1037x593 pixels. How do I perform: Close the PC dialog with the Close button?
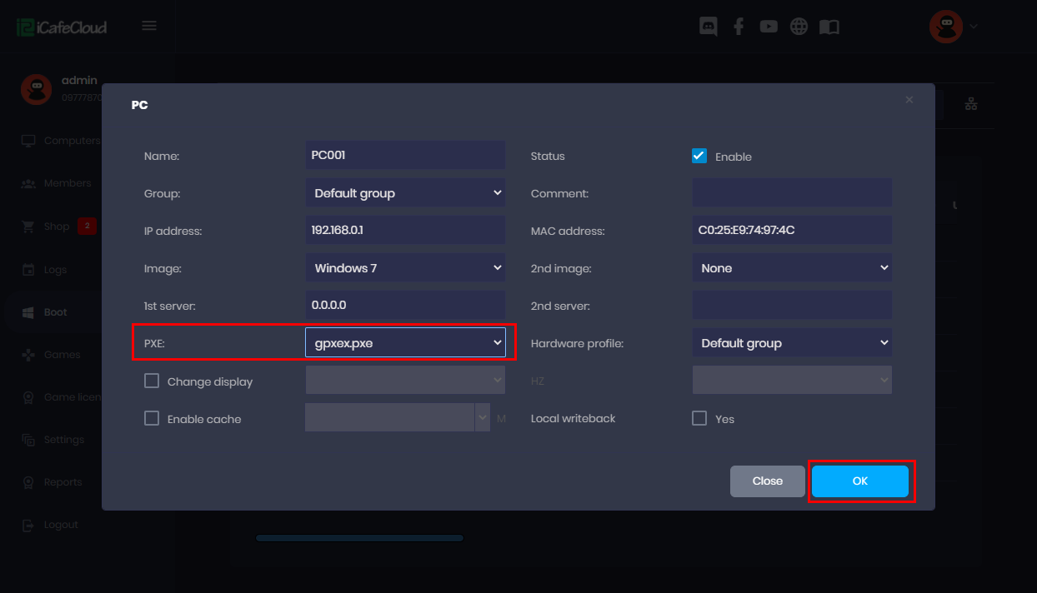pos(767,481)
